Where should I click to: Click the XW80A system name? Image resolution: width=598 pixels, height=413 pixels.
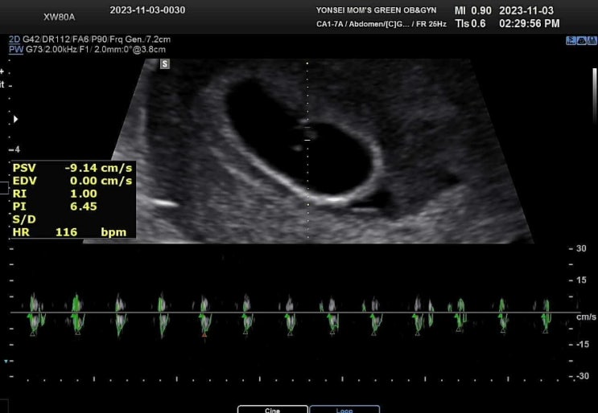pos(59,17)
